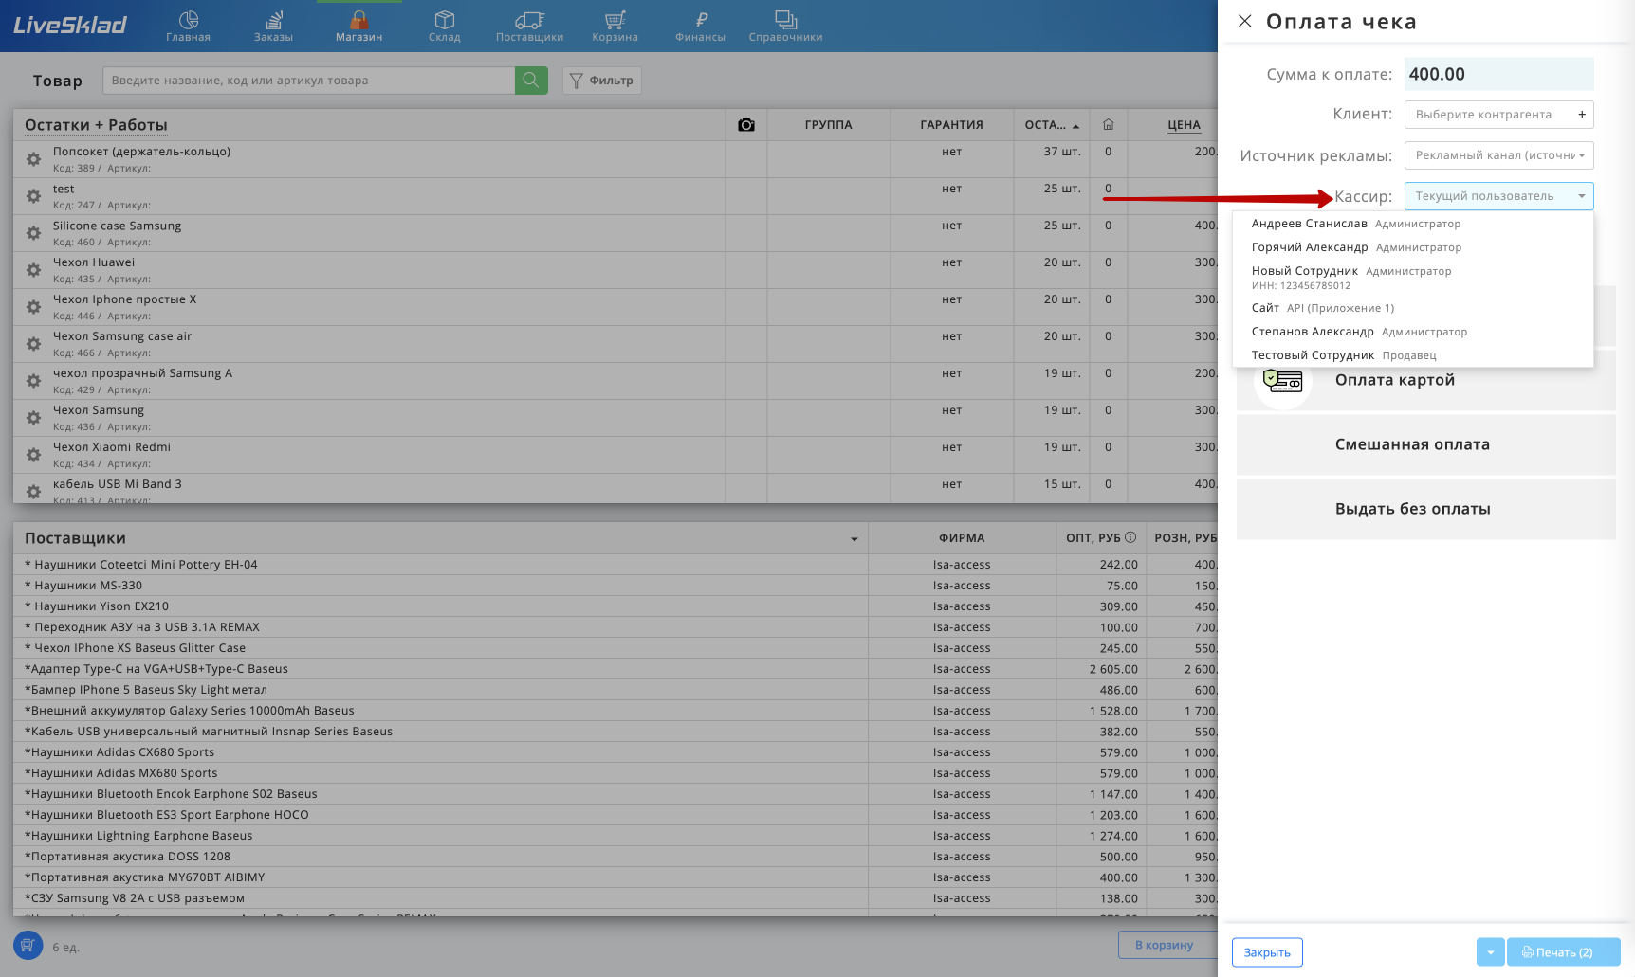Click the Сумма к оплате field
Viewport: 1635px width, 977px height.
point(1498,74)
